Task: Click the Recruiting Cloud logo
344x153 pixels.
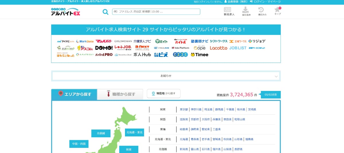Action: pyautogui.click(x=123, y=55)
